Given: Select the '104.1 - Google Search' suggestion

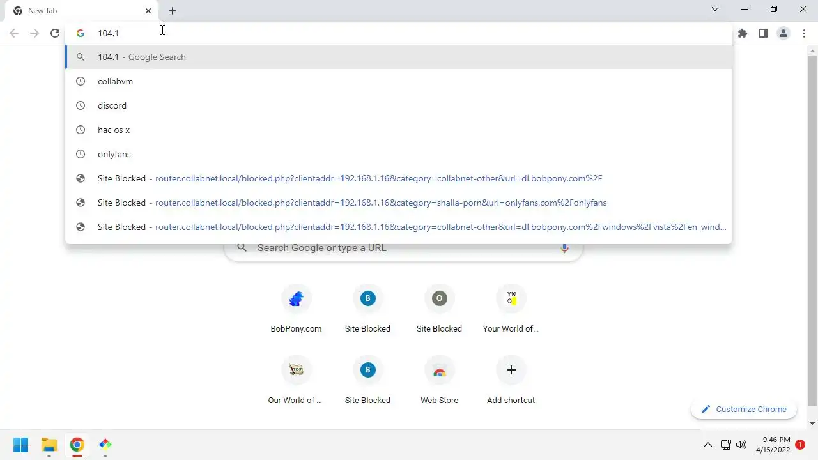Looking at the screenshot, I should 399,57.
